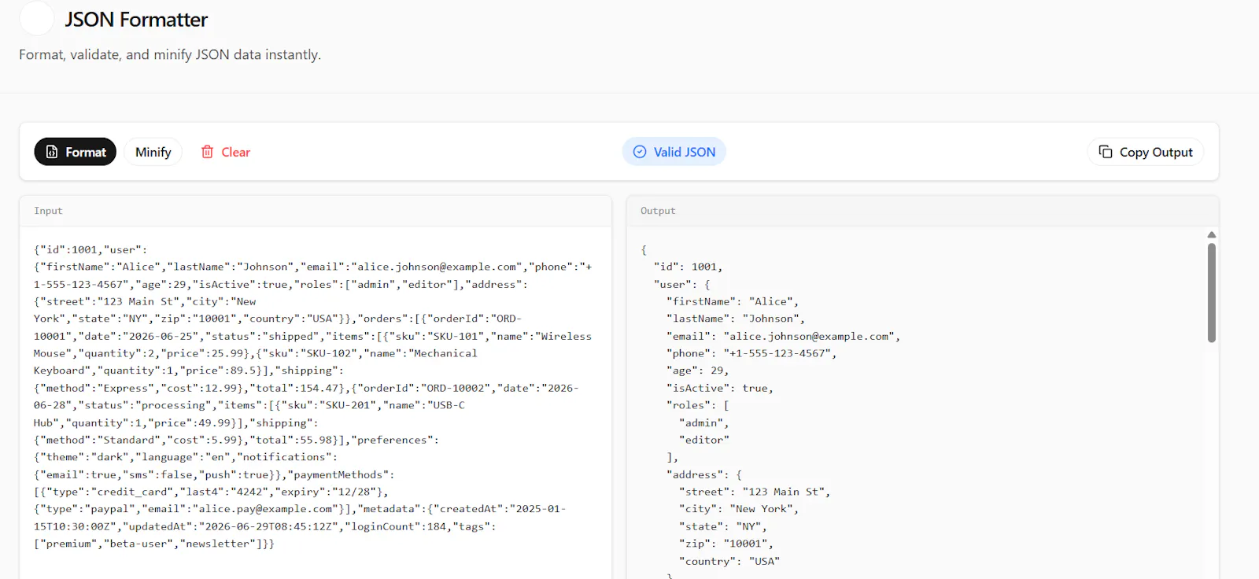Click the "country": "USA" output line
The height and width of the screenshot is (579, 1259).
729,561
